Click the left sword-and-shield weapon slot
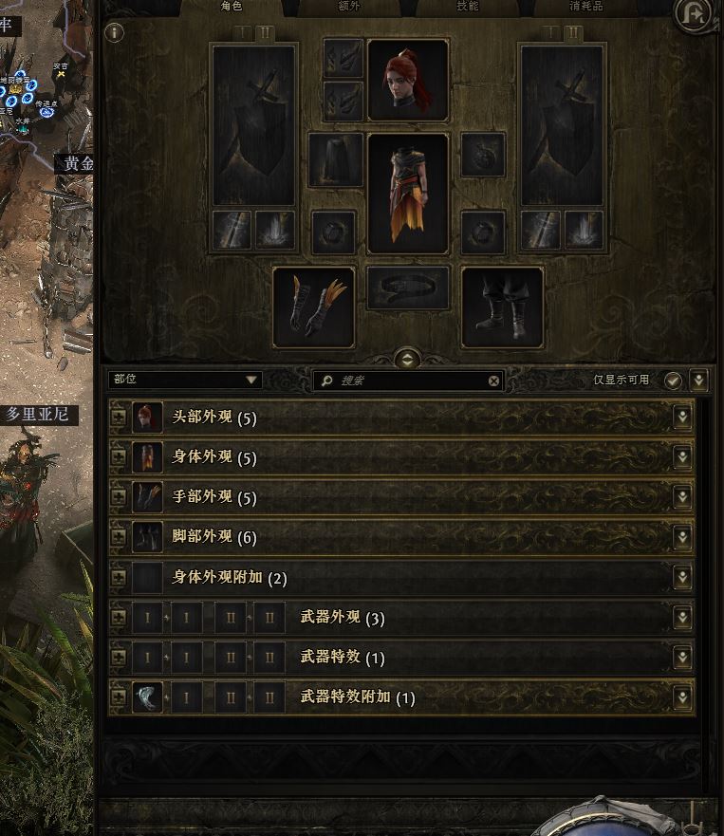 (x=253, y=125)
